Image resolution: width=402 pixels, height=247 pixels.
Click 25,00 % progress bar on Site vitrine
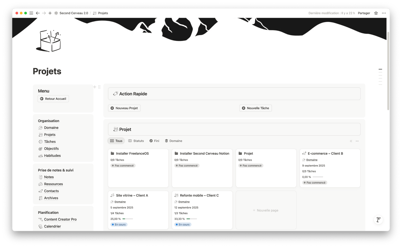click(128, 219)
